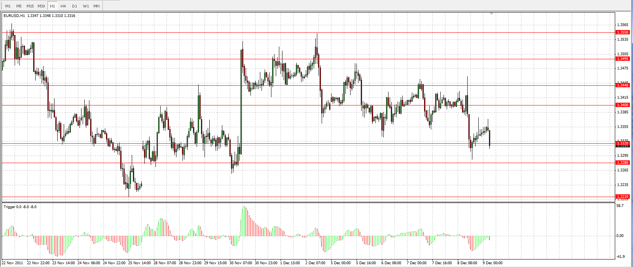This screenshot has height=267, width=633.
Task: Click the 1.3235 price scale value
Action: pos(623,185)
